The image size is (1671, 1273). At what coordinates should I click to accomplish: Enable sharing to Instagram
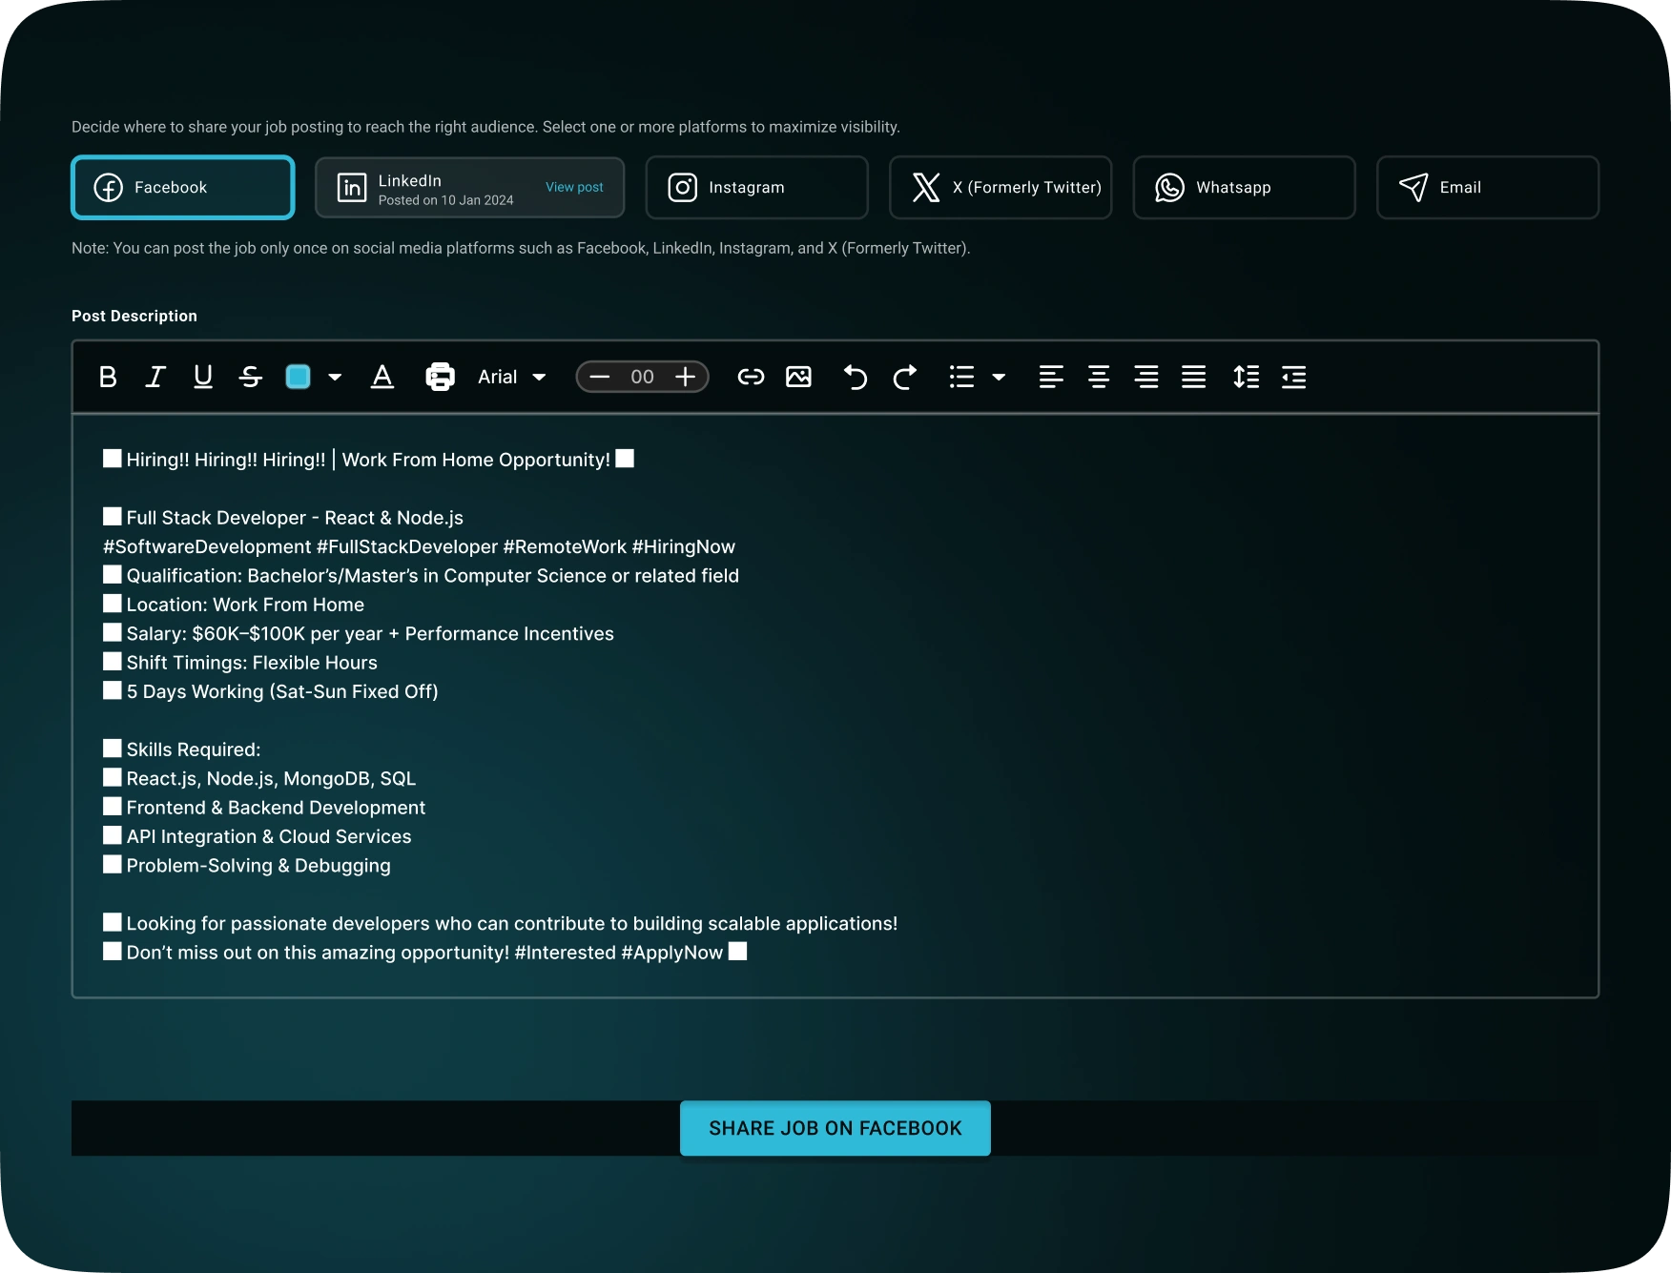point(756,187)
